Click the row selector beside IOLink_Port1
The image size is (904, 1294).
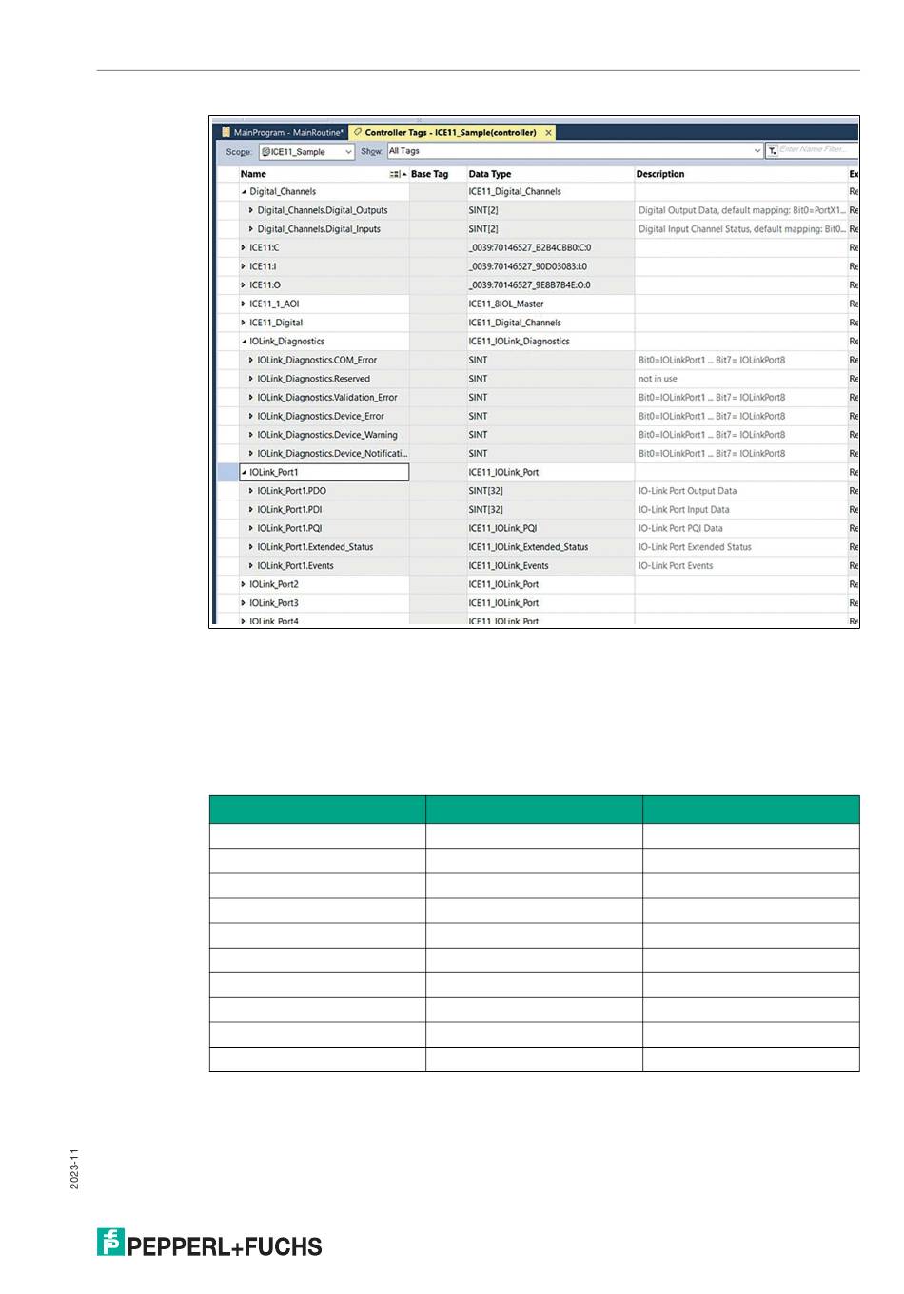point(227,473)
